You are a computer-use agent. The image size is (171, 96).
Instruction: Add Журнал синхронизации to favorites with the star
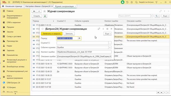pyautogui.click(x=44, y=11)
